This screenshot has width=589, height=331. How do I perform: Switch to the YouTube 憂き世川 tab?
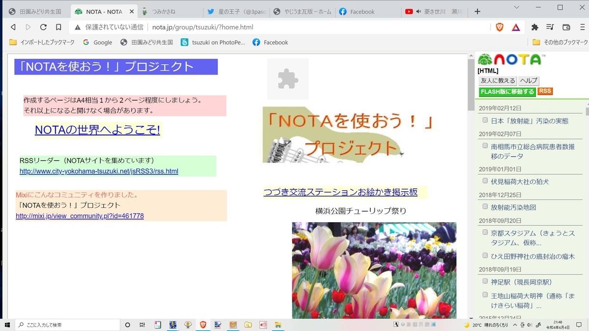(434, 12)
